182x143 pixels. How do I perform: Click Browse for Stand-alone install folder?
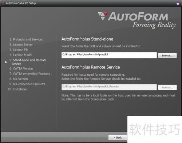(x=167, y=55)
